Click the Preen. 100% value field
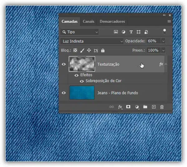187x167 pixels. [154, 50]
